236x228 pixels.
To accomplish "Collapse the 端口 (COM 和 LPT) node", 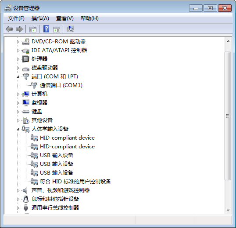I will click(x=18, y=77).
